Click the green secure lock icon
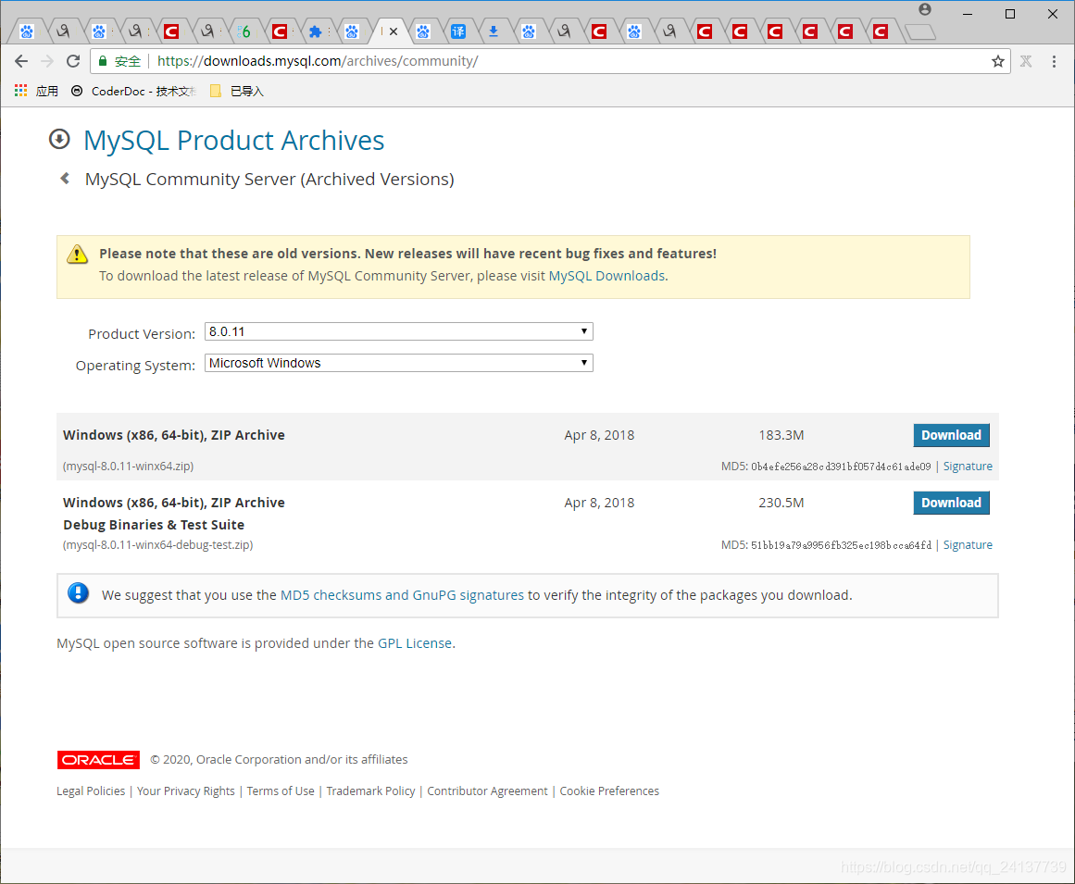Viewport: 1075px width, 884px height. point(103,61)
